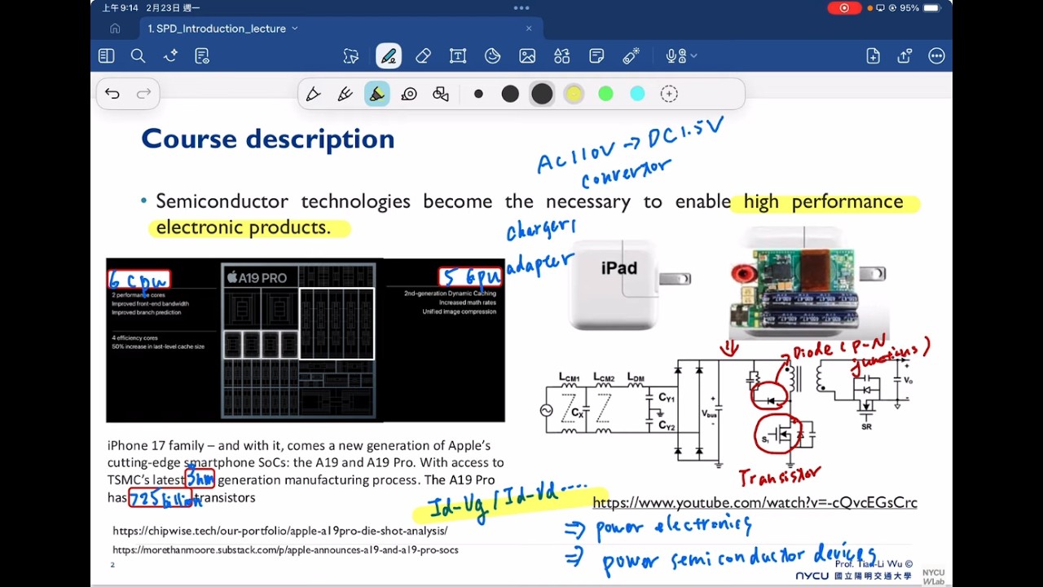Toggle draw-and-hold shape option
The image size is (1043, 587).
(441, 94)
